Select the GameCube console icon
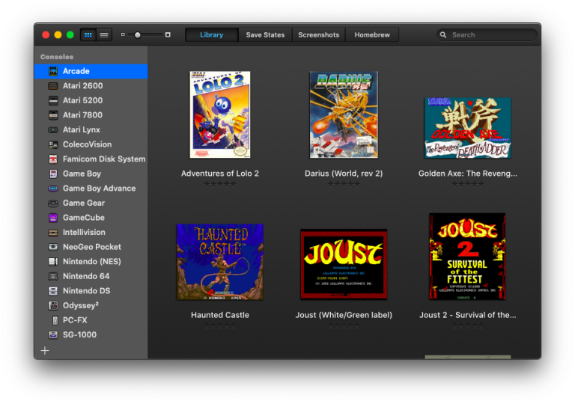 (53, 218)
